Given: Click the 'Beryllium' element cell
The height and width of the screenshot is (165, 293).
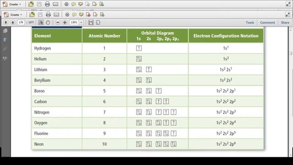Looking at the screenshot, I should click(x=57, y=80).
